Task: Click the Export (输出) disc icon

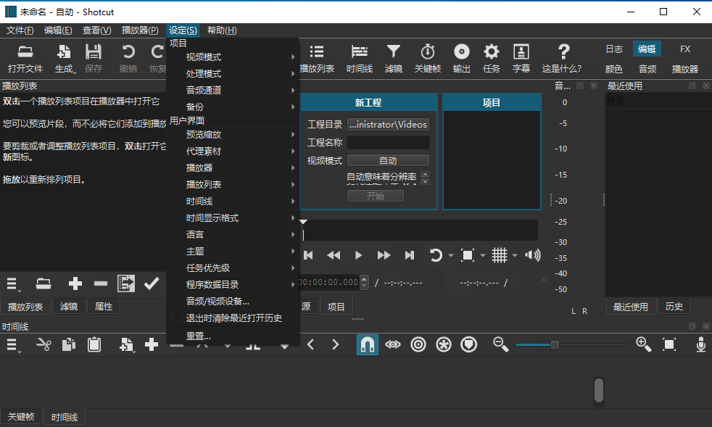Action: pos(461,58)
